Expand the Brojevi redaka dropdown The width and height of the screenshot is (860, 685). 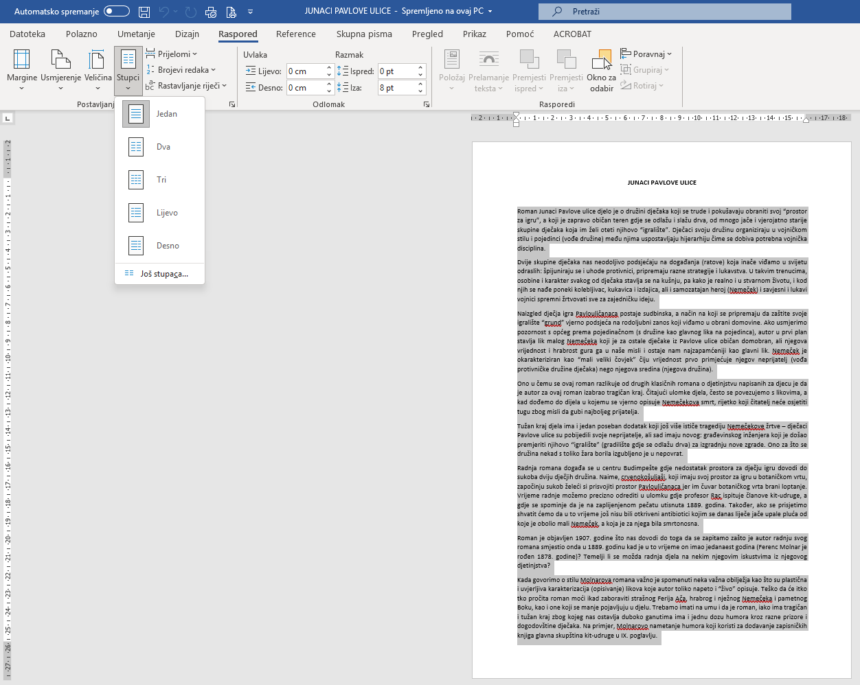point(181,70)
